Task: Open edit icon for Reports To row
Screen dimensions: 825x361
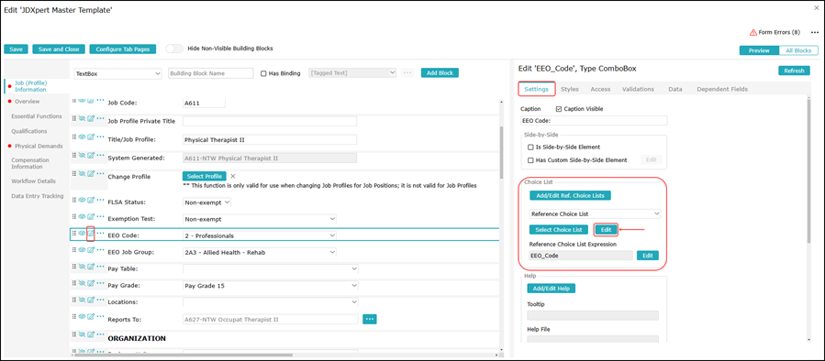Action: [x=90, y=316]
